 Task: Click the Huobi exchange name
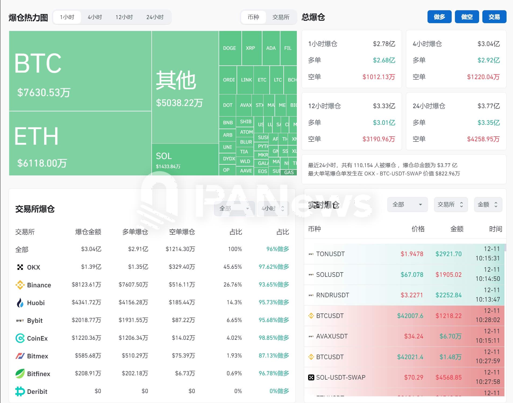point(36,303)
